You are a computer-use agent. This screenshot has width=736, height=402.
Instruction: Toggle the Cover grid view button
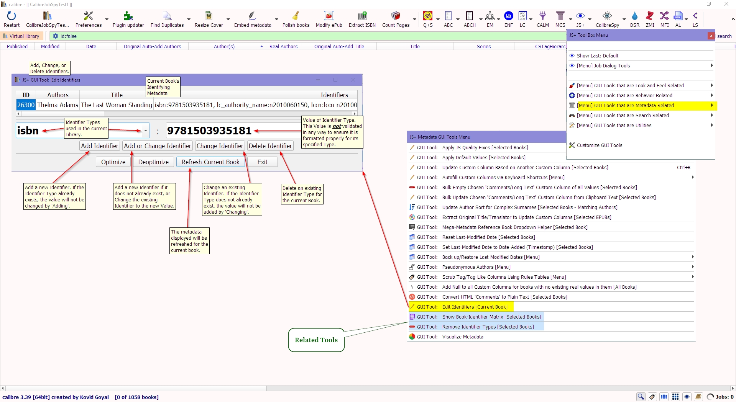675,397
